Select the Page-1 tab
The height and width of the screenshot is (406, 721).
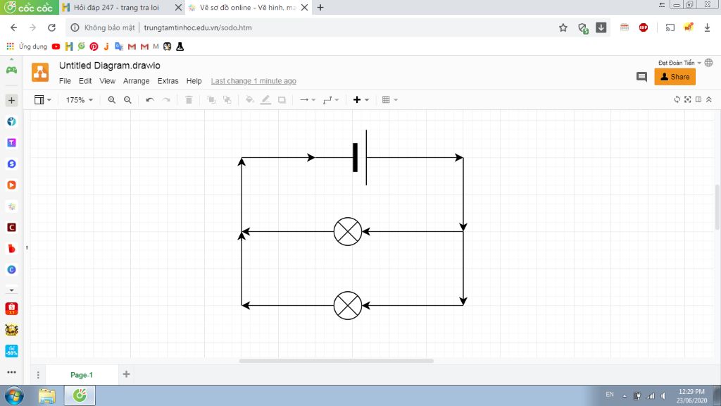[82, 375]
